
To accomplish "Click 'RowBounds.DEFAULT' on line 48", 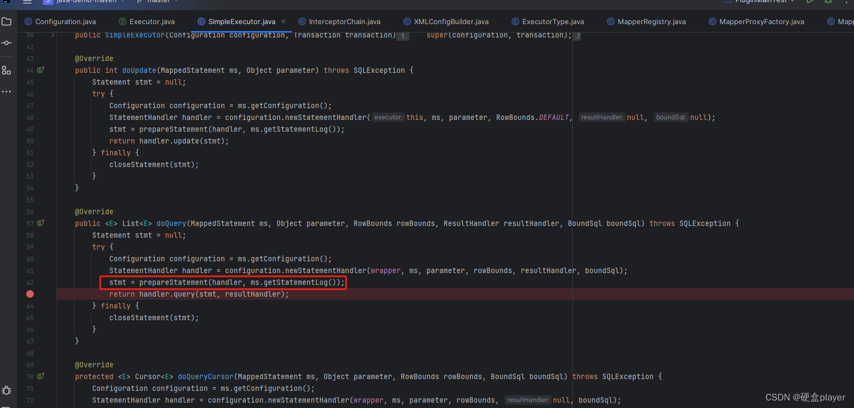I will point(533,117).
